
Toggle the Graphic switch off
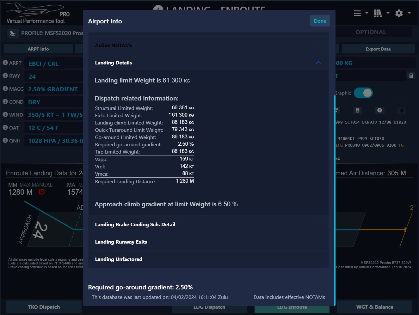363,93
